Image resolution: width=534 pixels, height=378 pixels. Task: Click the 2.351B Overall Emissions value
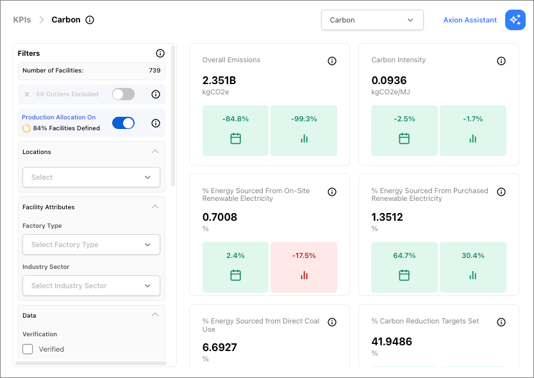[x=219, y=80]
